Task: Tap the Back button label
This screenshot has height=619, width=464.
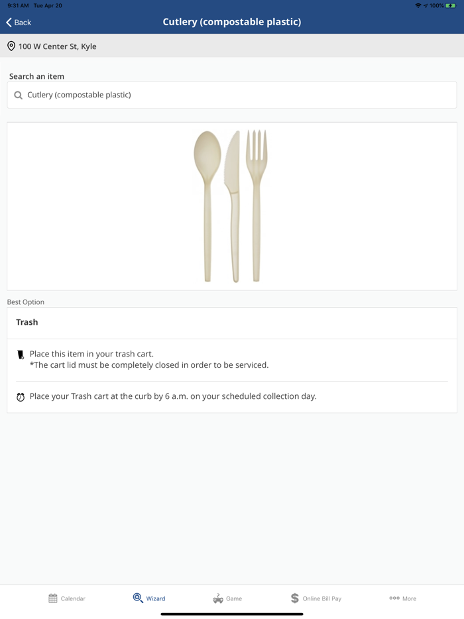Action: pyautogui.click(x=23, y=23)
